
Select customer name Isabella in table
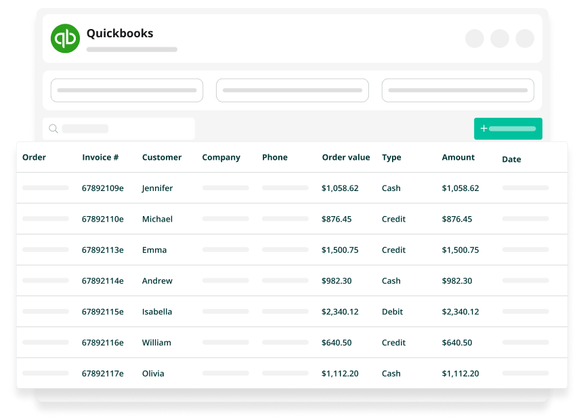157,312
